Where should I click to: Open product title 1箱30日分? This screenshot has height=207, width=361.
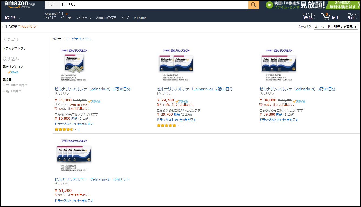tap(92, 89)
